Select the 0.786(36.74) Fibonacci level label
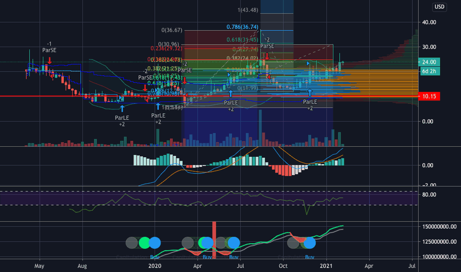The image size is (461, 272). (242, 27)
